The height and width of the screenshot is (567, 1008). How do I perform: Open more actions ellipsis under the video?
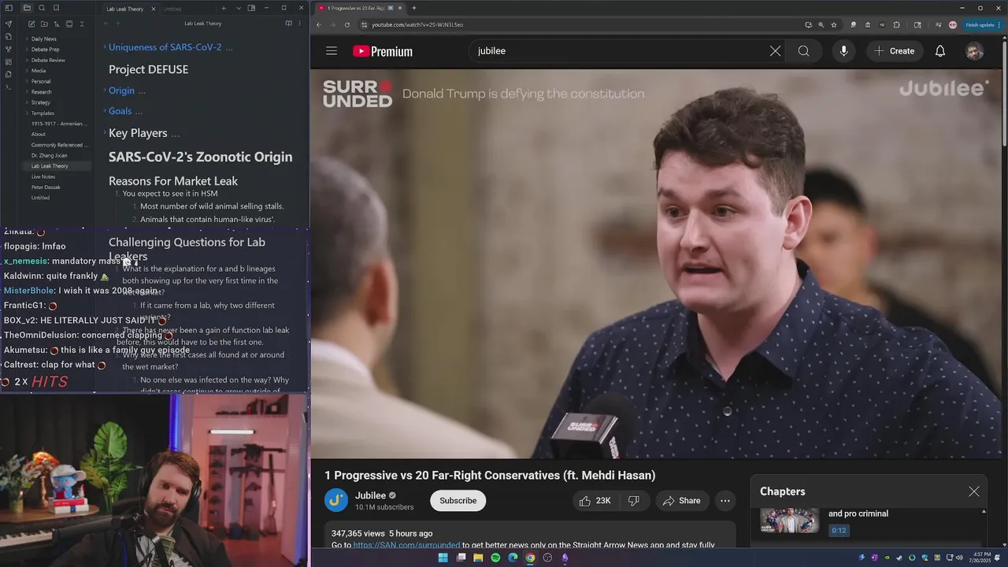click(x=725, y=501)
